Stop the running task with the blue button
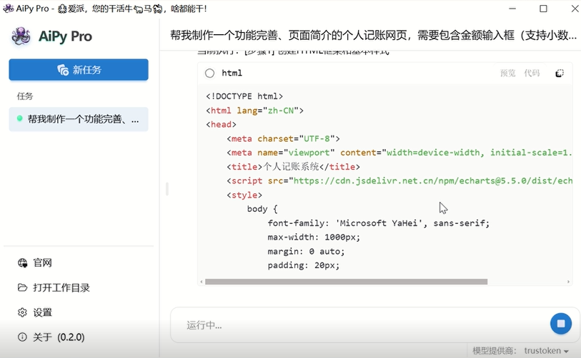Viewport: 581px width, 358px height. pos(560,324)
